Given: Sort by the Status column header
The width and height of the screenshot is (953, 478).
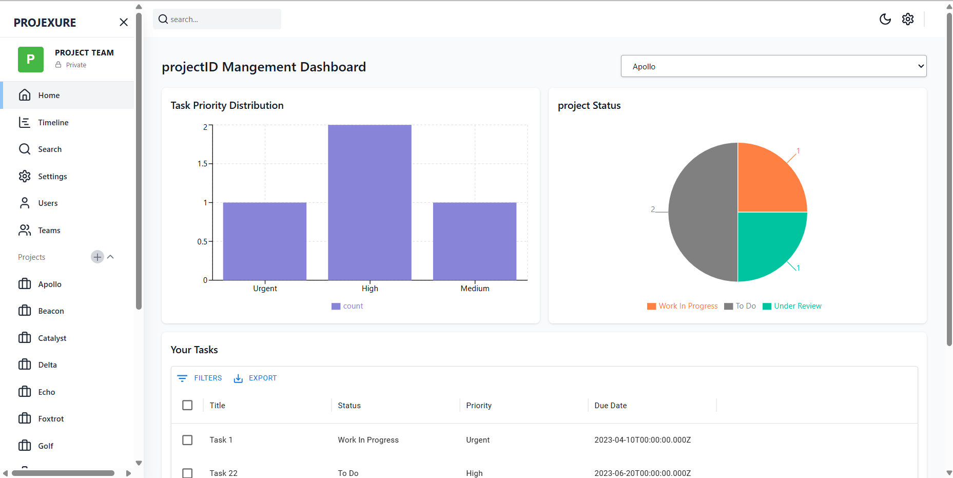Looking at the screenshot, I should [x=349, y=405].
